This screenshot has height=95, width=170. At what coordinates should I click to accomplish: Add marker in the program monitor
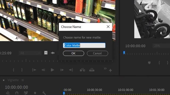[x=149, y=63]
